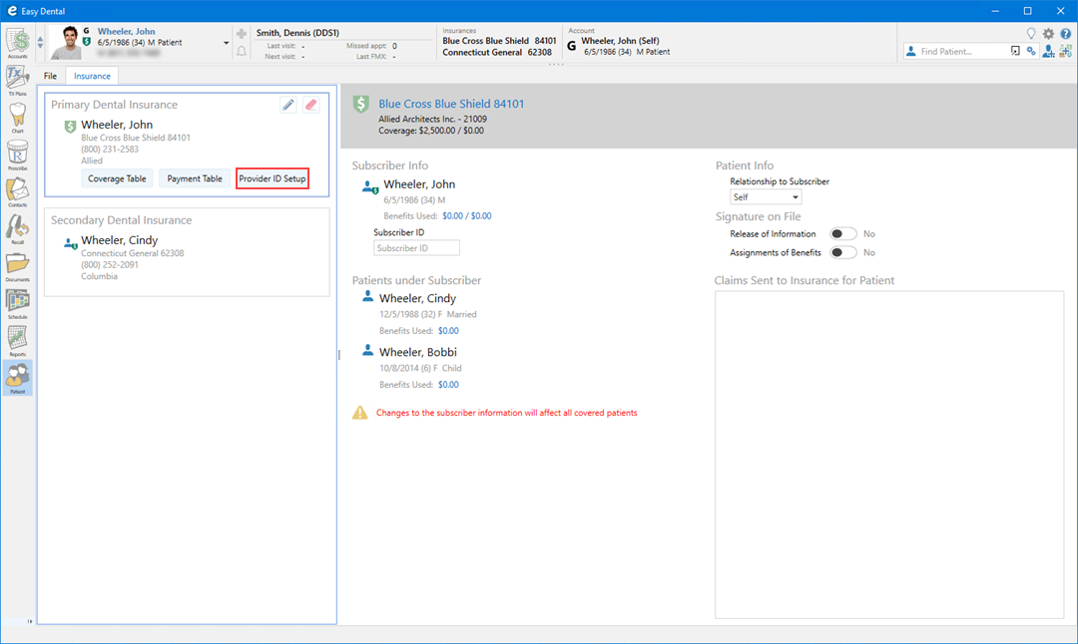Click the Blue Cross Blue Shield 84101 link
Viewport: 1078px width, 644px height.
(x=451, y=104)
